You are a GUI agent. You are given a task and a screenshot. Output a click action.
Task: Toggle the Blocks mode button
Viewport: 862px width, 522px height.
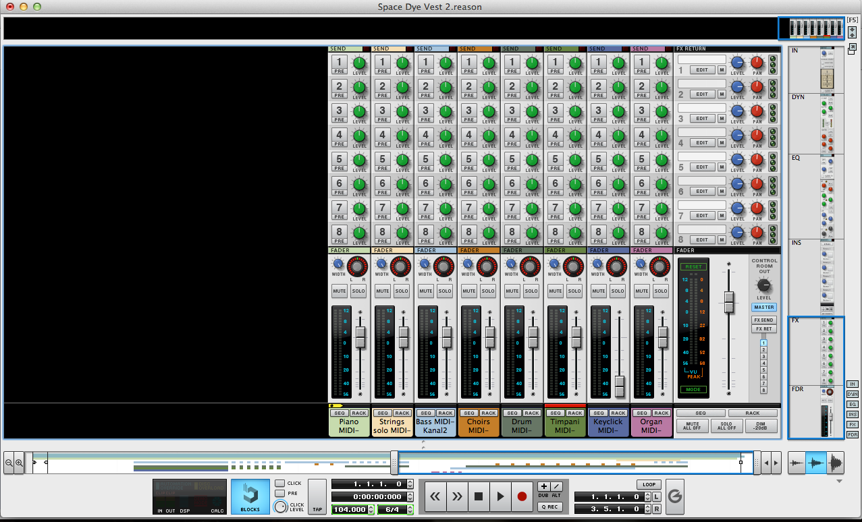250,496
